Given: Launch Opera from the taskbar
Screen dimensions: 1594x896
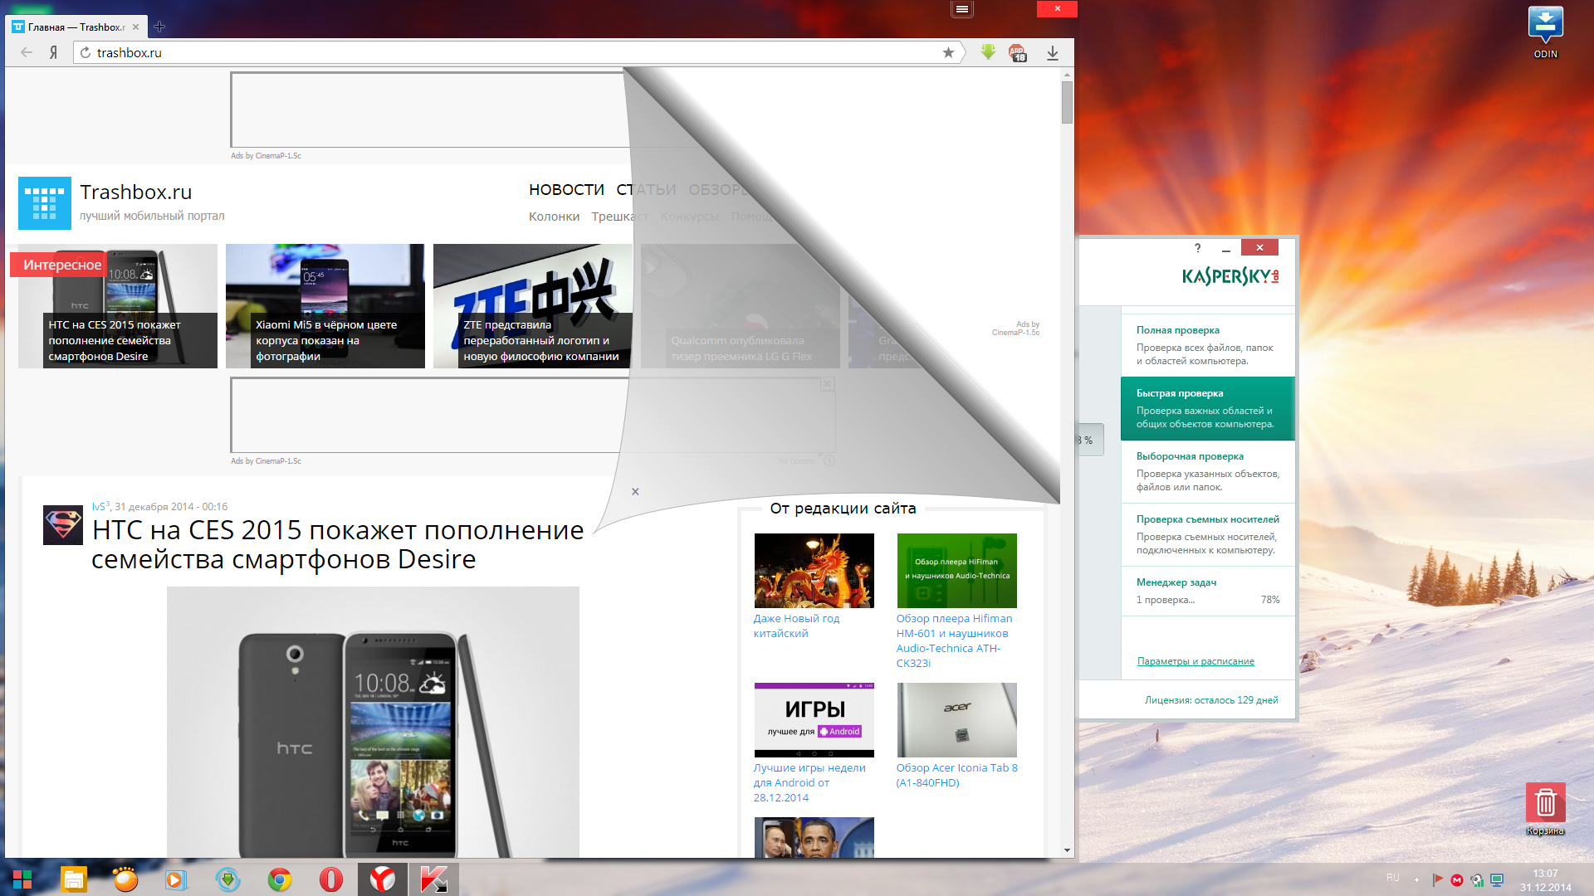Looking at the screenshot, I should click(x=330, y=879).
